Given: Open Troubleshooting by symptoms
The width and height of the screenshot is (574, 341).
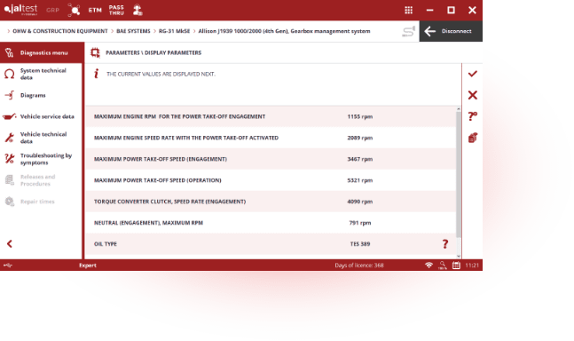Looking at the screenshot, I should pyautogui.click(x=41, y=159).
